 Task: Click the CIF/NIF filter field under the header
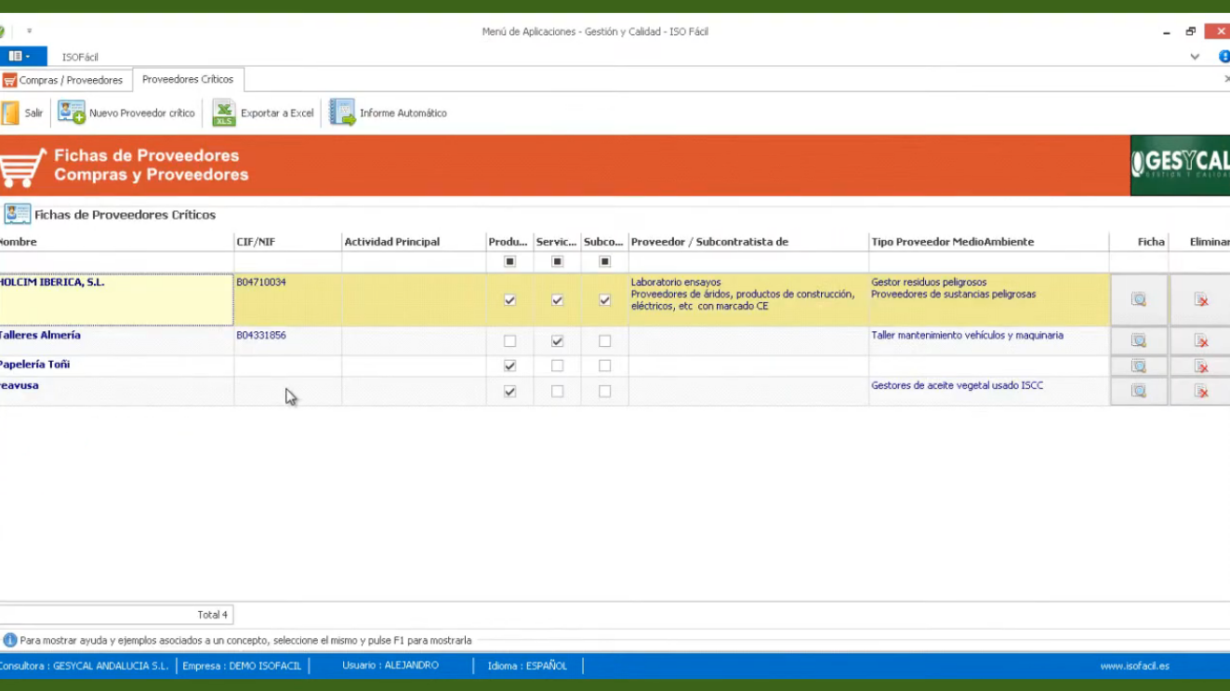click(287, 262)
